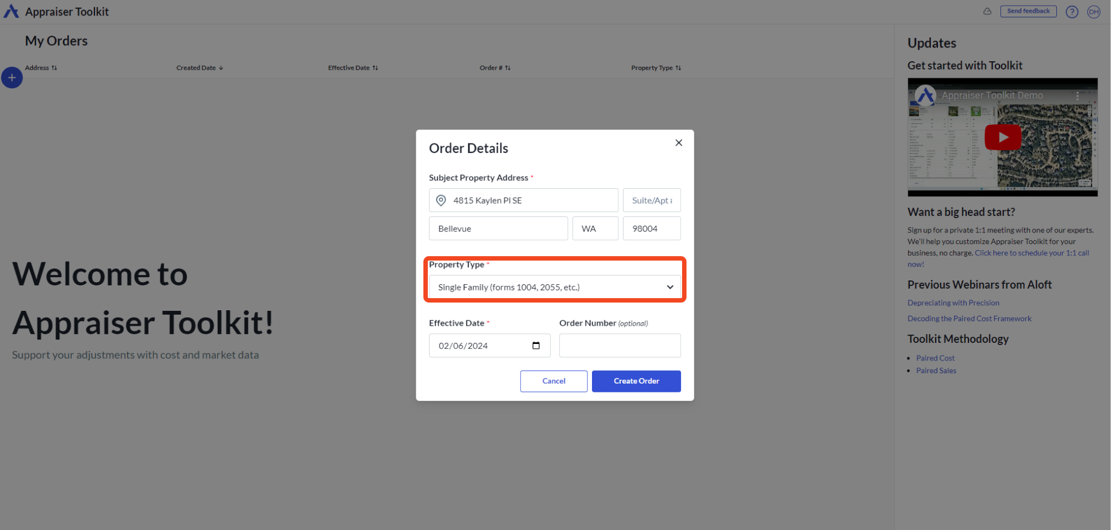Click the Appraiser Toolkit title in header
This screenshot has width=1111, height=530.
click(67, 12)
